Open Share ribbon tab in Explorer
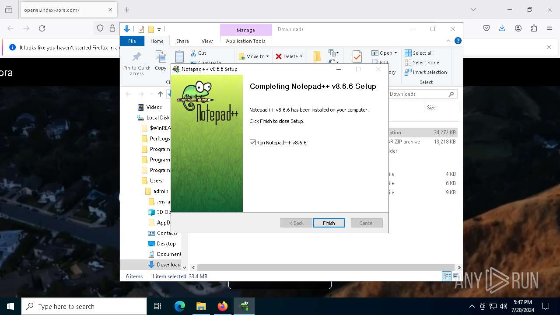The image size is (560, 315). pyautogui.click(x=182, y=41)
